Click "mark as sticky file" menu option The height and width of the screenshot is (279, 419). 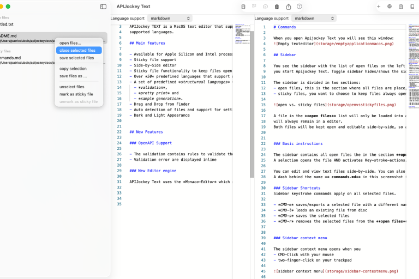pyautogui.click(x=76, y=94)
